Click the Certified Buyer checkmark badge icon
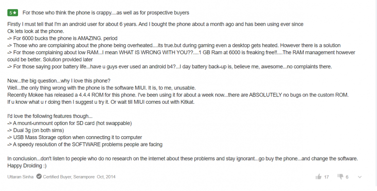 39,176
